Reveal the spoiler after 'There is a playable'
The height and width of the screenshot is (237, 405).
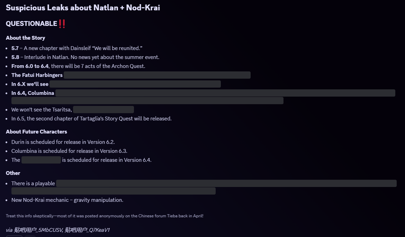pyautogui.click(x=226, y=184)
